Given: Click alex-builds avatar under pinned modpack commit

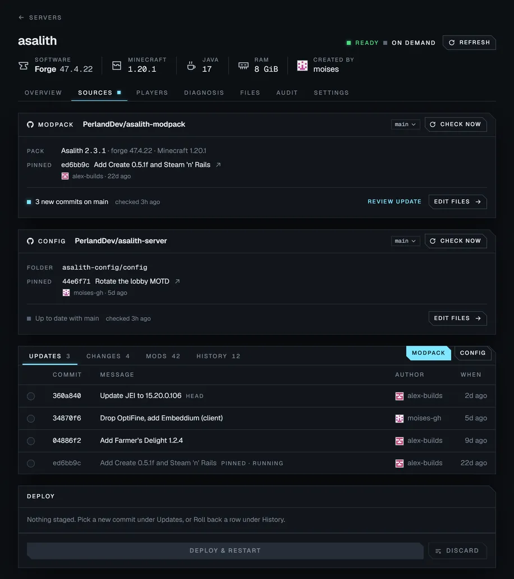Looking at the screenshot, I should [x=65, y=176].
